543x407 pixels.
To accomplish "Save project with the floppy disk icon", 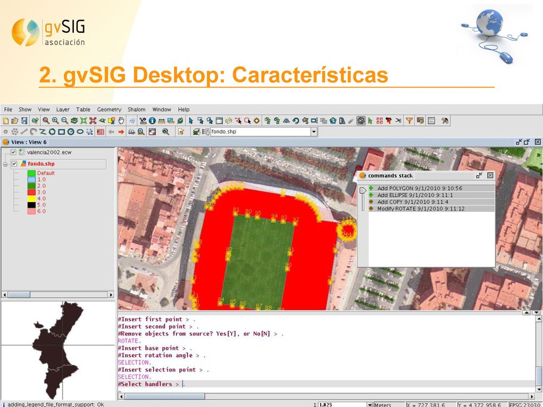I will pyautogui.click(x=24, y=121).
